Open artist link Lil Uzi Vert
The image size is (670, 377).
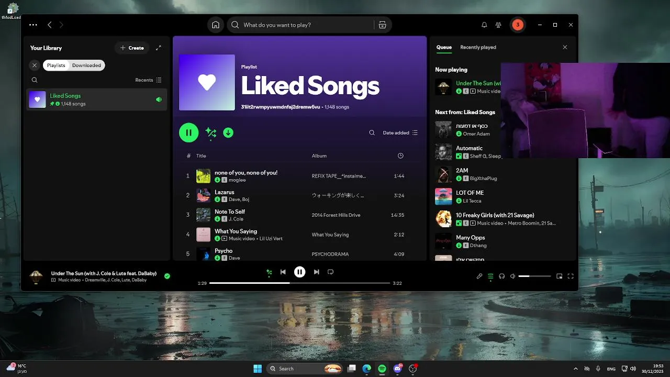pos(271,238)
